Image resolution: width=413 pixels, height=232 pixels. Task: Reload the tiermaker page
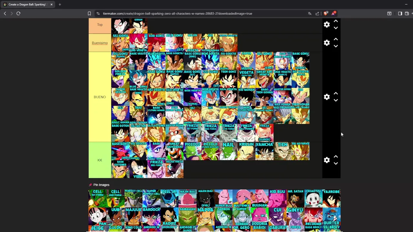pos(18,14)
